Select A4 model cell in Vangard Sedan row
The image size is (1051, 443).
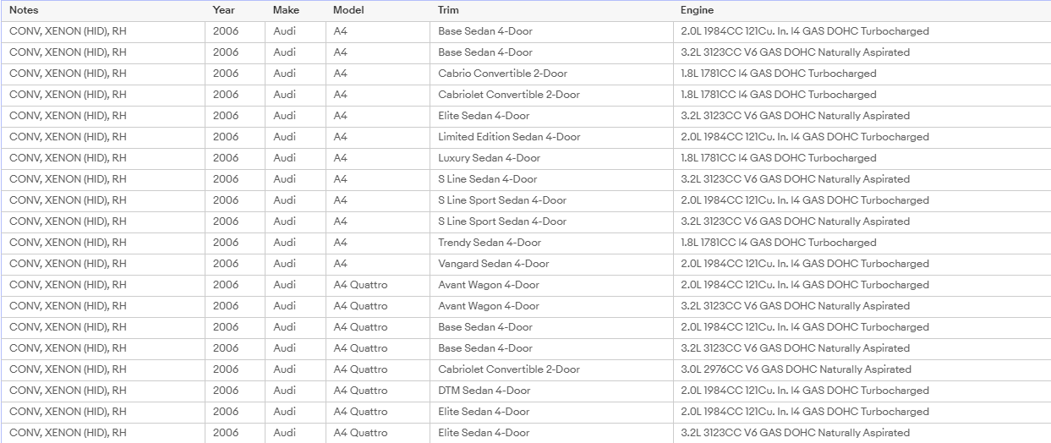[x=377, y=264]
